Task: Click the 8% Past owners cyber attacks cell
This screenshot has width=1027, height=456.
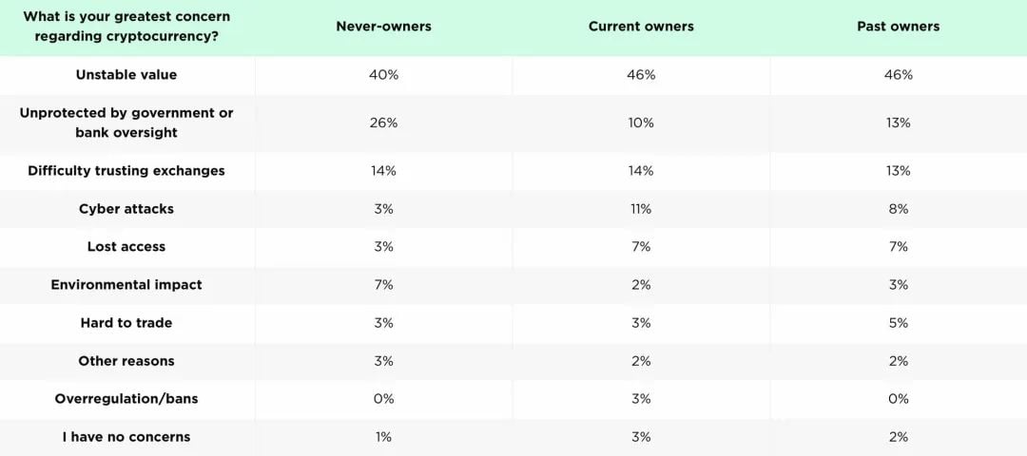Action: pos(898,209)
